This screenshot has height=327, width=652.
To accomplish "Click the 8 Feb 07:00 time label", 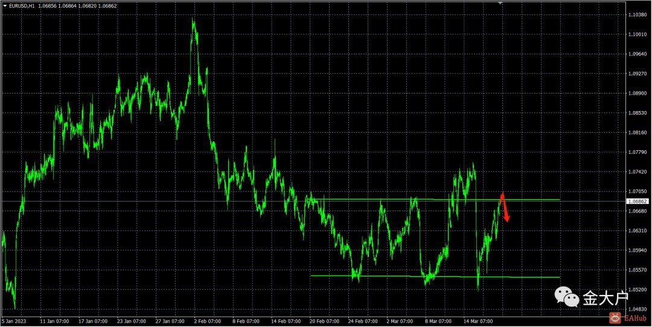I will click(246, 321).
